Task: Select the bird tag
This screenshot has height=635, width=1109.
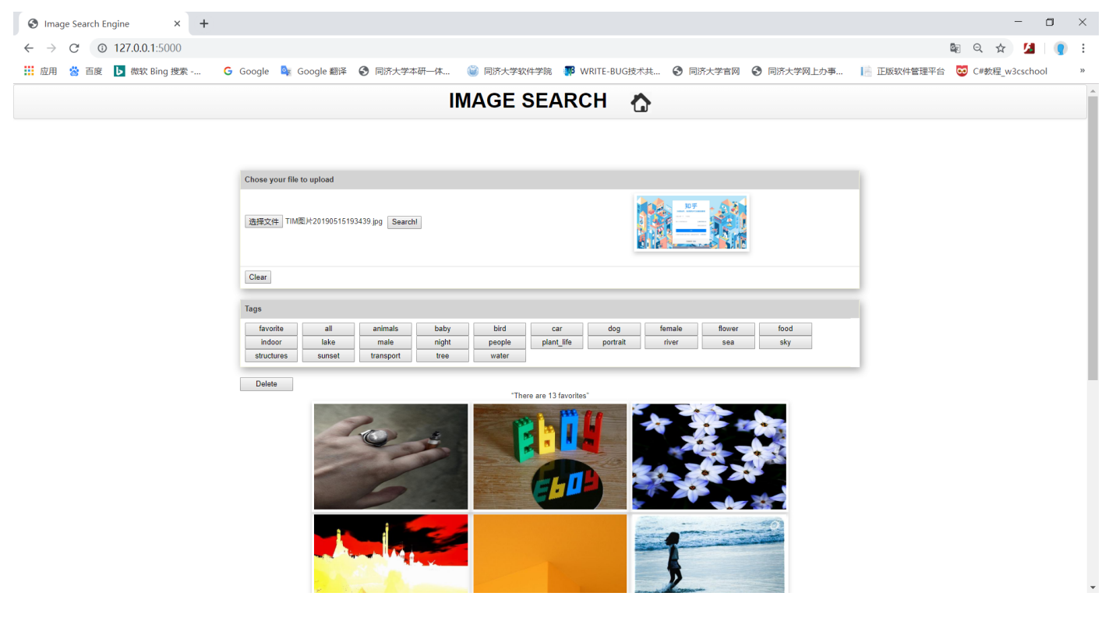Action: (x=500, y=329)
